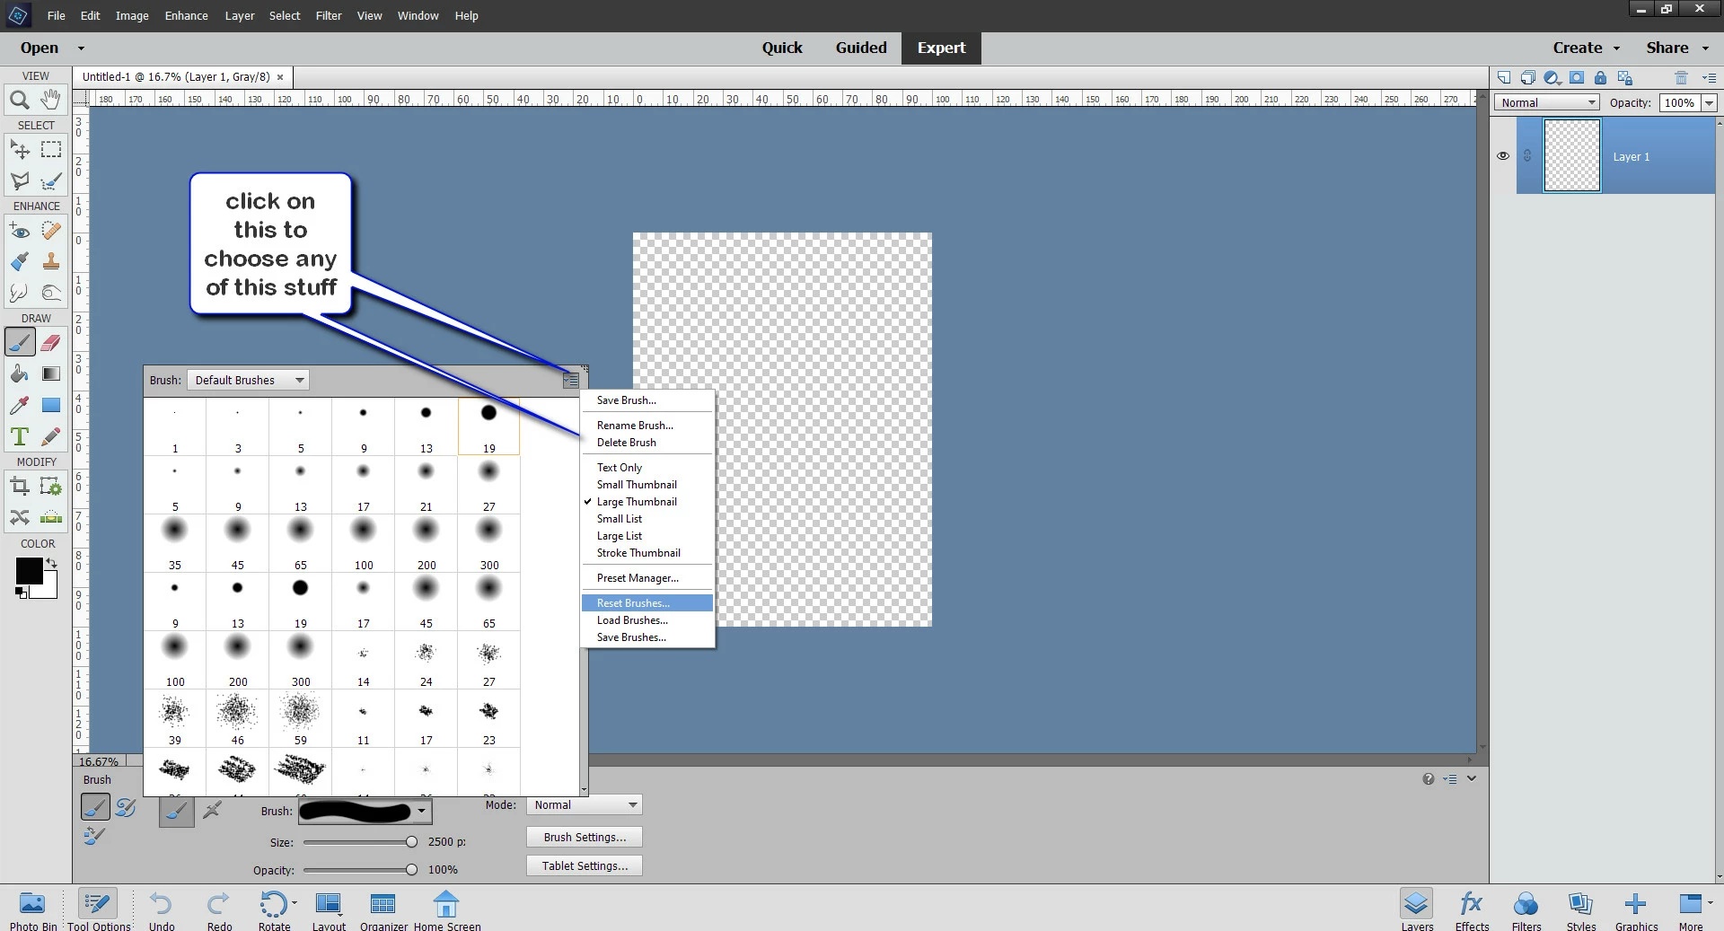Open the Organizer
Screen dimensions: 1724x931
pyautogui.click(x=383, y=909)
